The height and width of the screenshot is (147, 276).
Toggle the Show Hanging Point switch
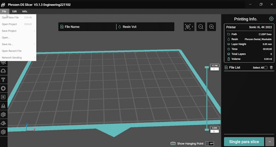(210, 143)
